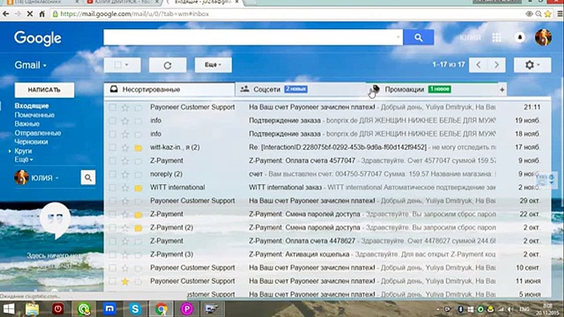Open File Explorer from the taskbar

pyautogui.click(x=32, y=310)
